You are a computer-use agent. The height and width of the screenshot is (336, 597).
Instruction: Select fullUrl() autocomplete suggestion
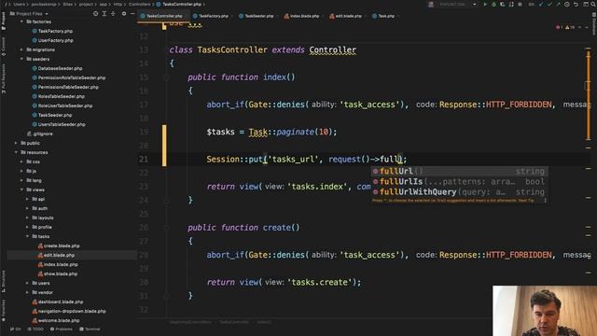(x=459, y=171)
